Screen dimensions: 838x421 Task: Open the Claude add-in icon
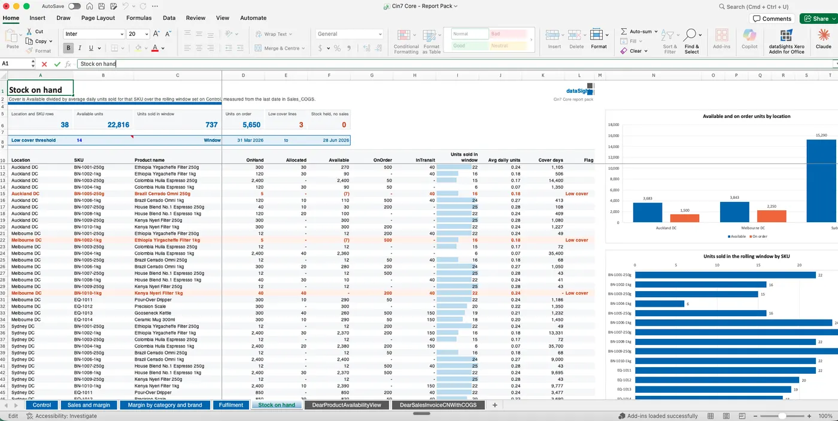tap(824, 35)
